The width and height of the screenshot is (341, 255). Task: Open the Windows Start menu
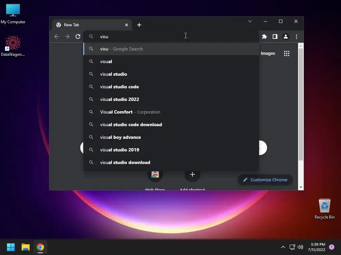pyautogui.click(x=11, y=247)
